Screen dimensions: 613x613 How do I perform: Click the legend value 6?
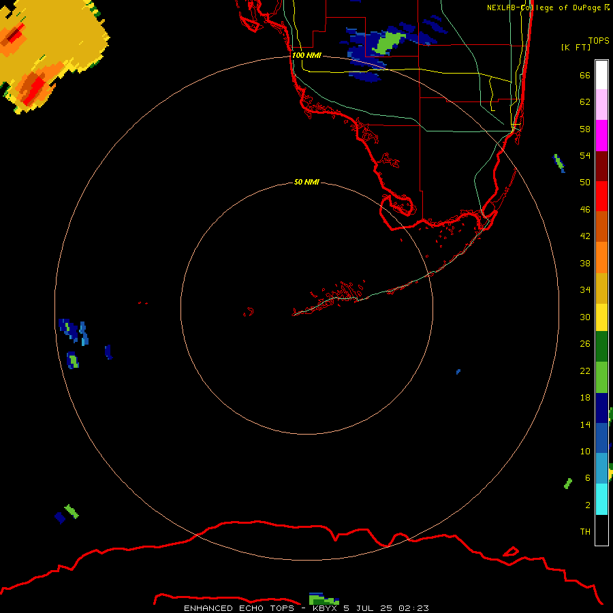point(587,477)
